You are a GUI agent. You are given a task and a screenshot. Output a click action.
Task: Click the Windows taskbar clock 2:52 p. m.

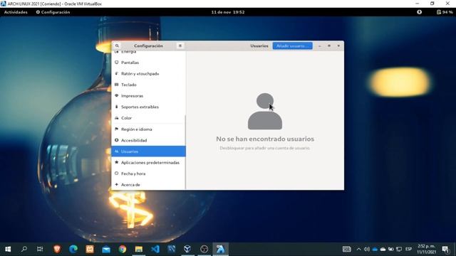[427, 249]
